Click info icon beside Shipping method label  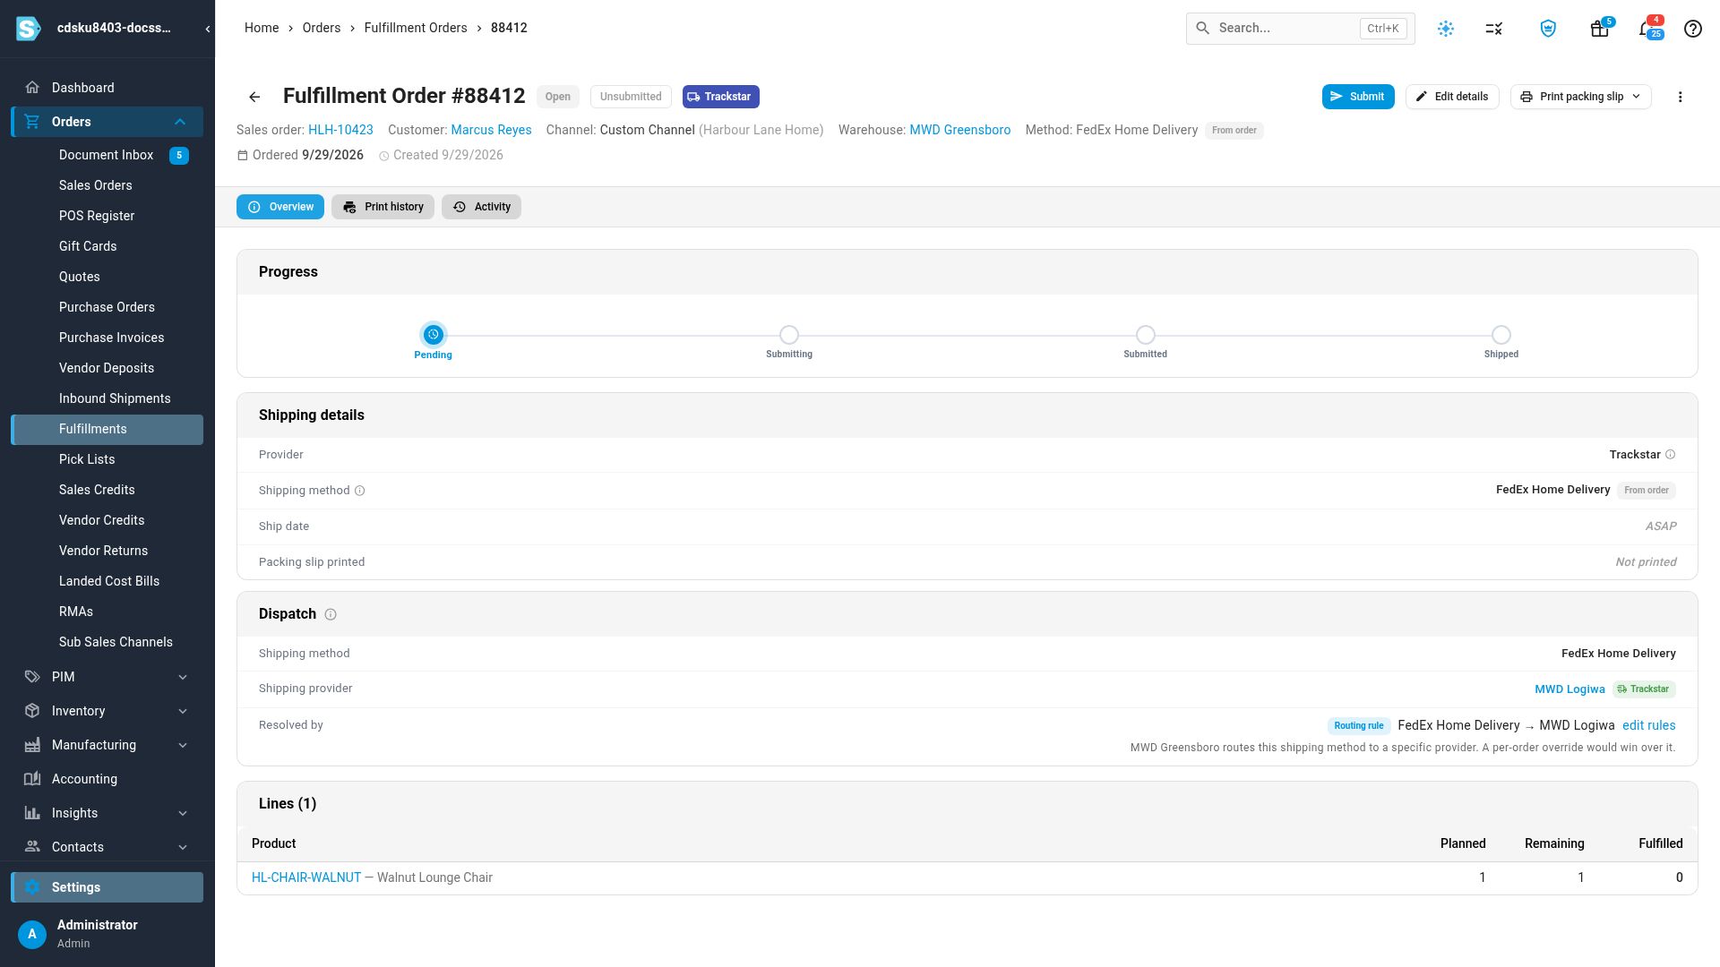(x=360, y=491)
